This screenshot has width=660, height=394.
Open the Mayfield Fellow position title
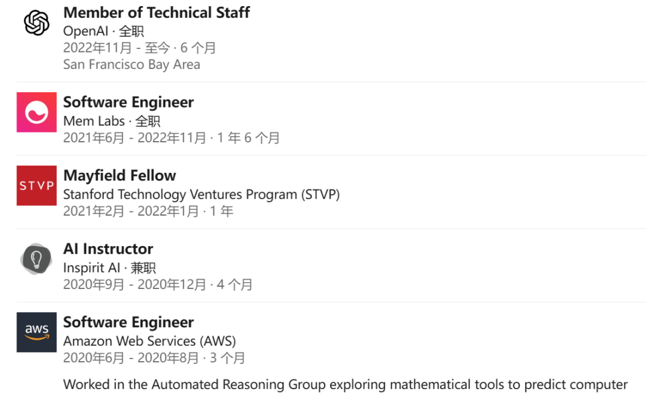tap(120, 175)
